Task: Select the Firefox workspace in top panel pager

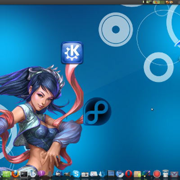Action: tap(156, 2)
